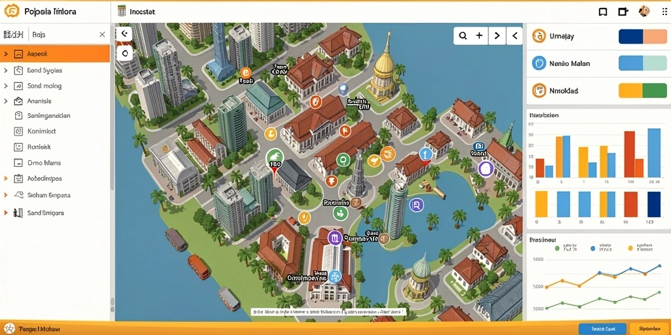Toggle the Nonio Malon layer switch

(643, 63)
